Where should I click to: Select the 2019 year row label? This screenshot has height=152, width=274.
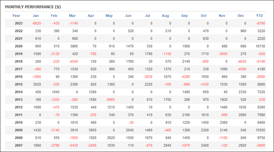coord(19,54)
